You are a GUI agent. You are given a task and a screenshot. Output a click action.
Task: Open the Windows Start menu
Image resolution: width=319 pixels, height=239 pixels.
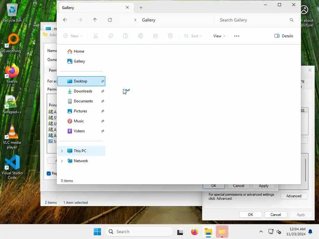(x=97, y=232)
